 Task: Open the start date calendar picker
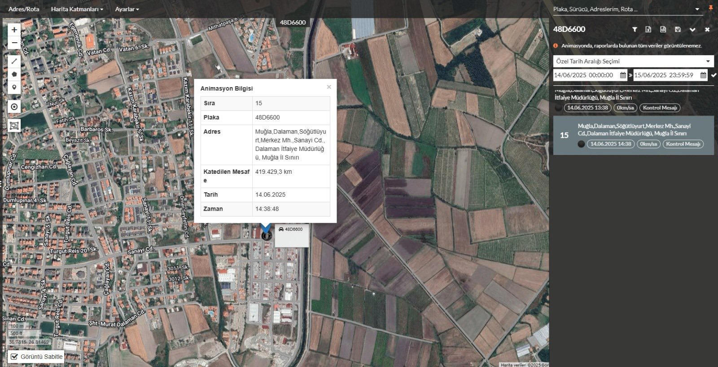[623, 75]
